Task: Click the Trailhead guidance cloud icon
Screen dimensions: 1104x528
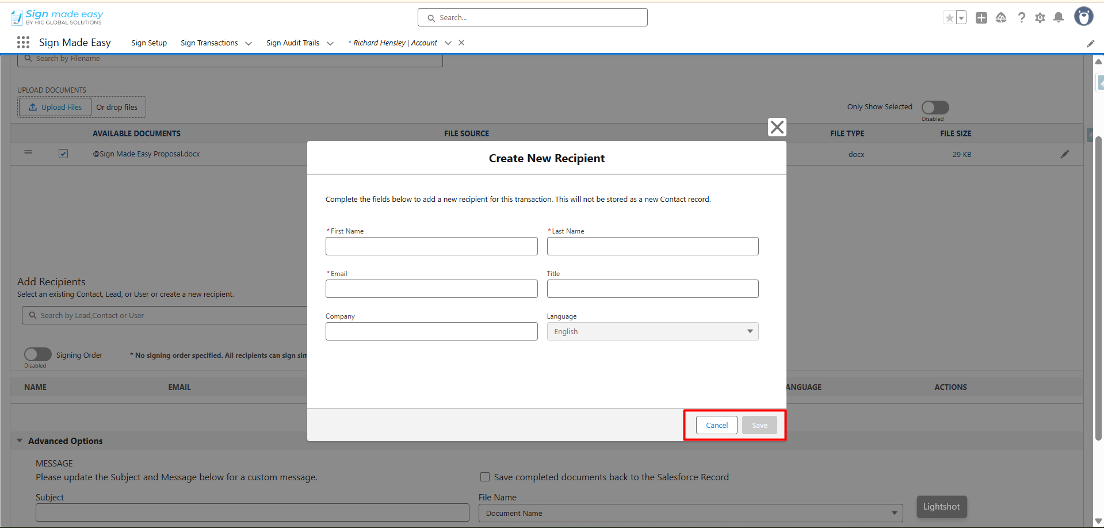Action: [x=1001, y=18]
